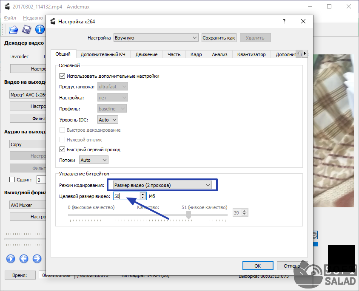The image size is (359, 291).
Task: Click the target video size input field
Action: (127, 196)
